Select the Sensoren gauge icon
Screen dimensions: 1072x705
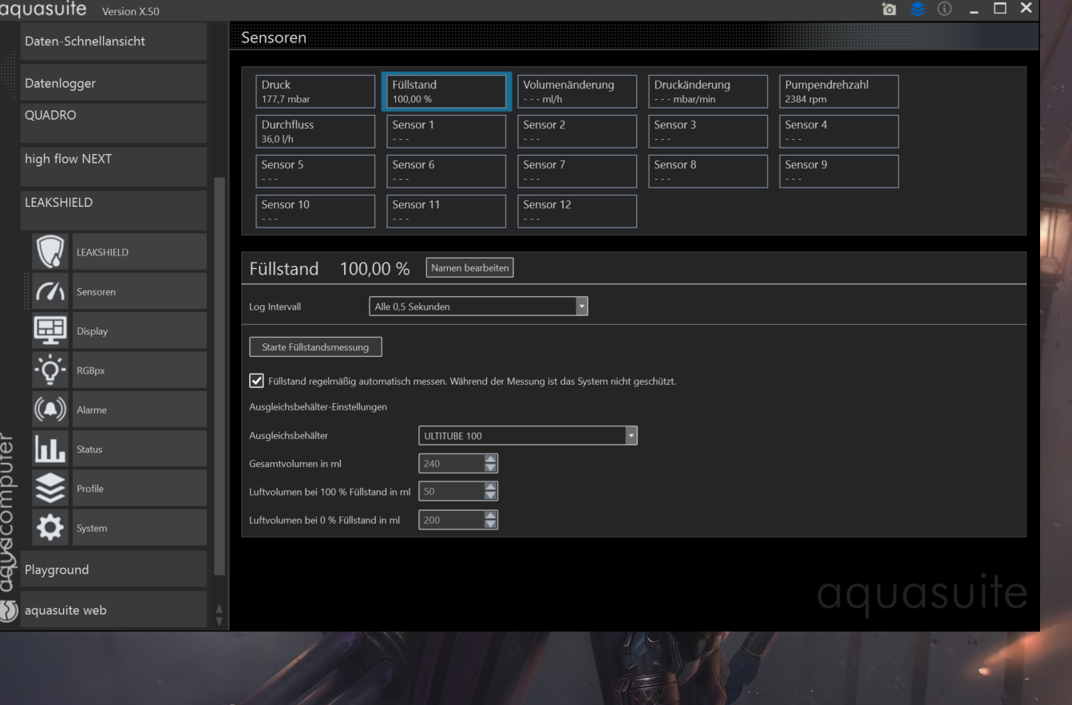49,292
